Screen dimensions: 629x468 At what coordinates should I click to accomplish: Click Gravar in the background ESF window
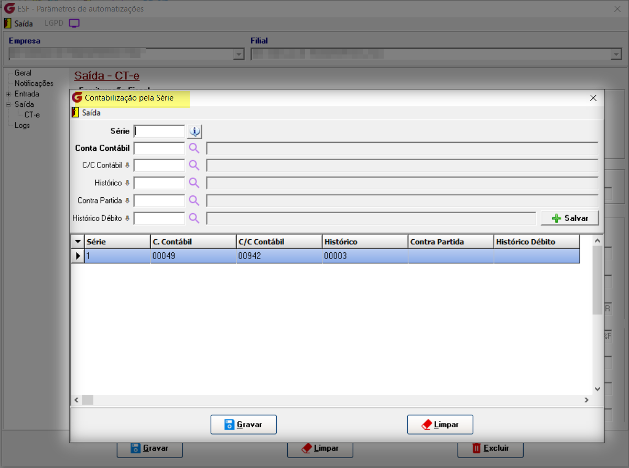tap(149, 449)
